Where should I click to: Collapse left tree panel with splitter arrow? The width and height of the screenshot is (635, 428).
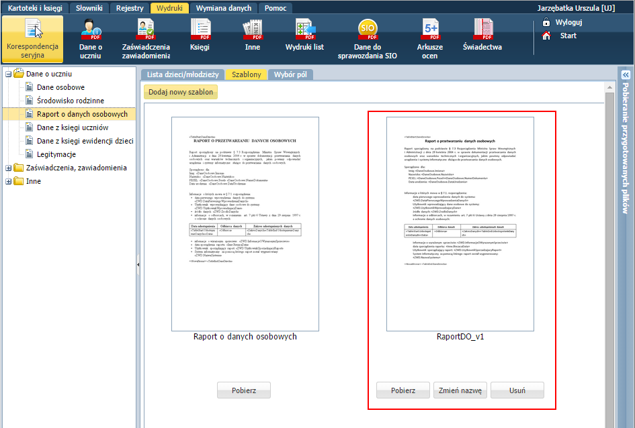tap(138, 265)
